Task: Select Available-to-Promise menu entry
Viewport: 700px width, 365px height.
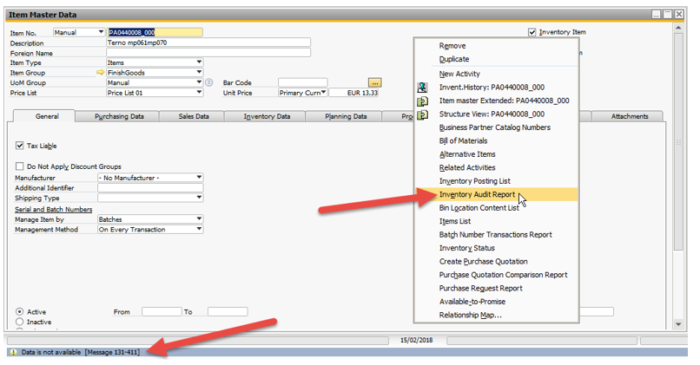Action: click(472, 301)
